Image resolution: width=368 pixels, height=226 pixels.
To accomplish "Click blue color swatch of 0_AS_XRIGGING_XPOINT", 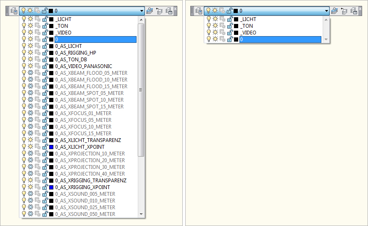I will point(51,187).
